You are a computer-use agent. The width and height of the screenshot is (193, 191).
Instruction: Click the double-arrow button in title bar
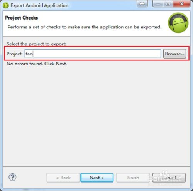tap(142, 4)
